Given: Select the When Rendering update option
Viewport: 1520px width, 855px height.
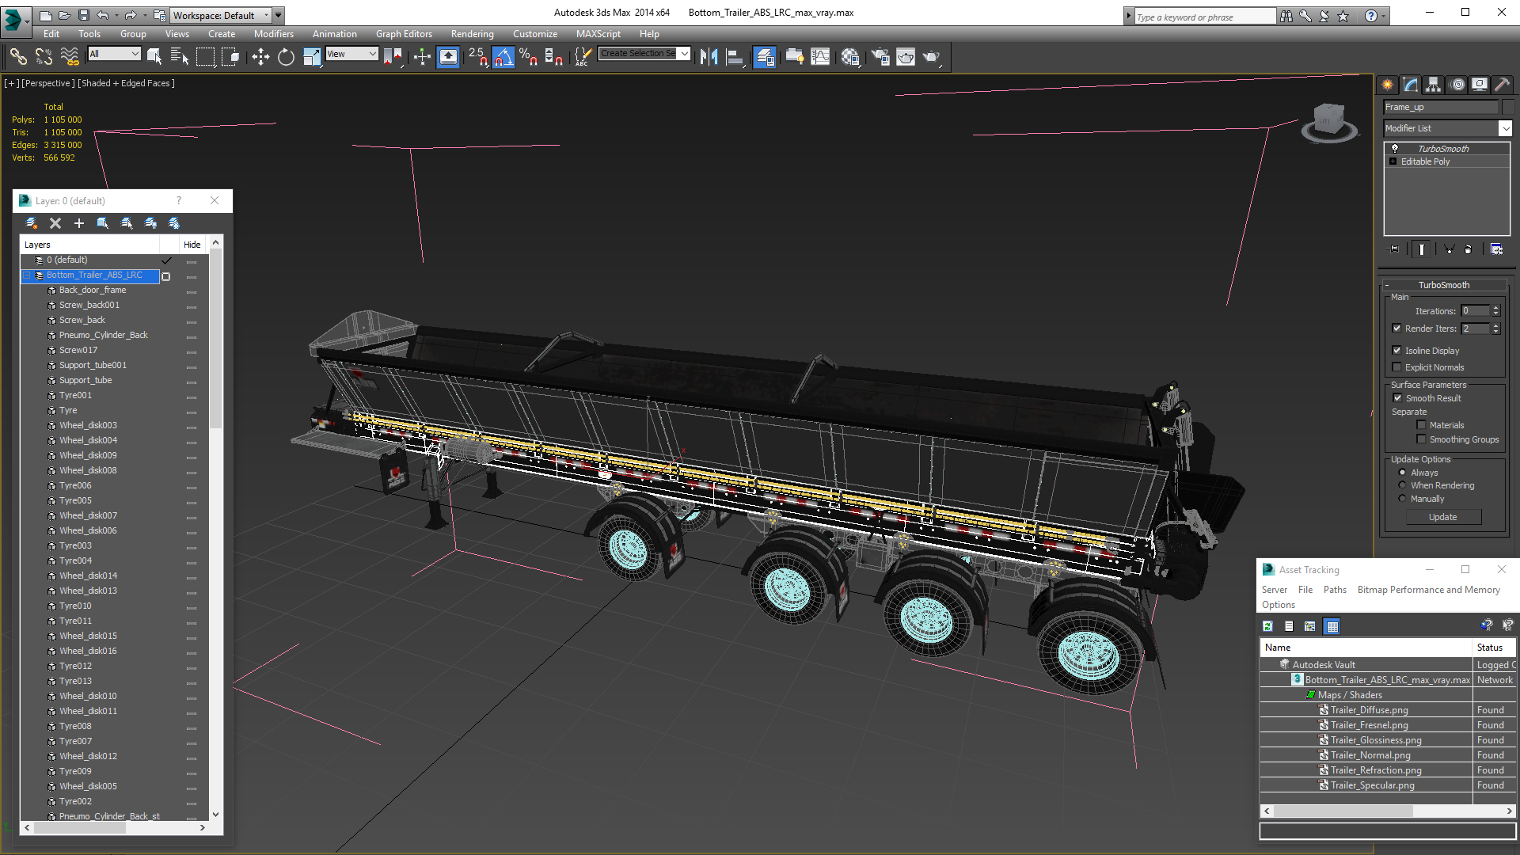Looking at the screenshot, I should point(1402,485).
